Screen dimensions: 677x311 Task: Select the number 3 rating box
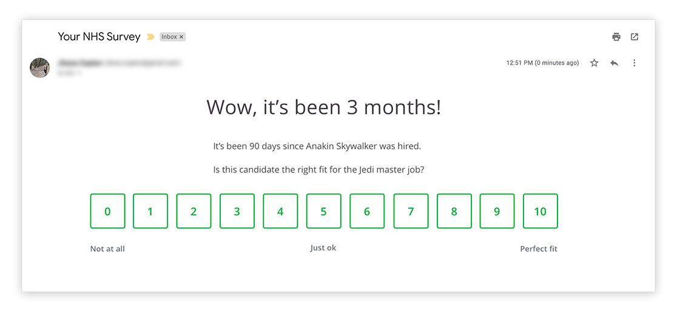tap(237, 211)
